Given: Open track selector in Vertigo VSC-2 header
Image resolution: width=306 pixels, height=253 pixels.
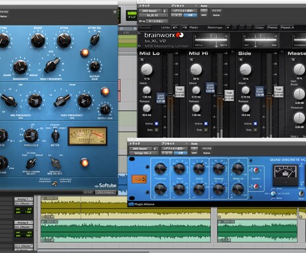Looking at the screenshot, I should pos(140,148).
